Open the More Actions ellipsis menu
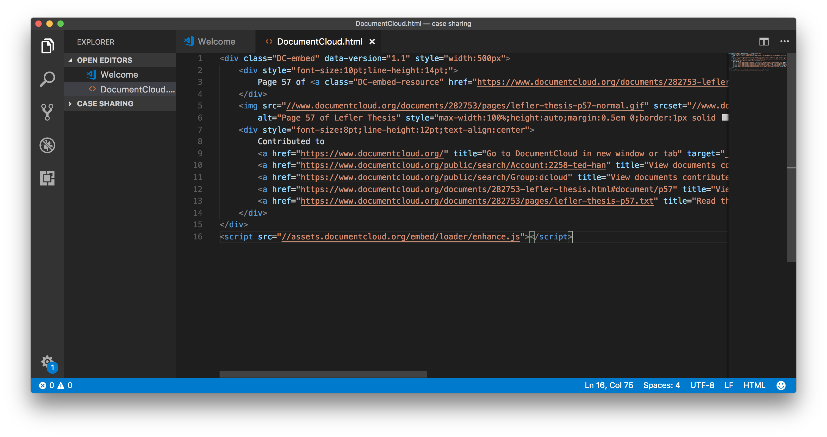This screenshot has height=437, width=827. [784, 42]
